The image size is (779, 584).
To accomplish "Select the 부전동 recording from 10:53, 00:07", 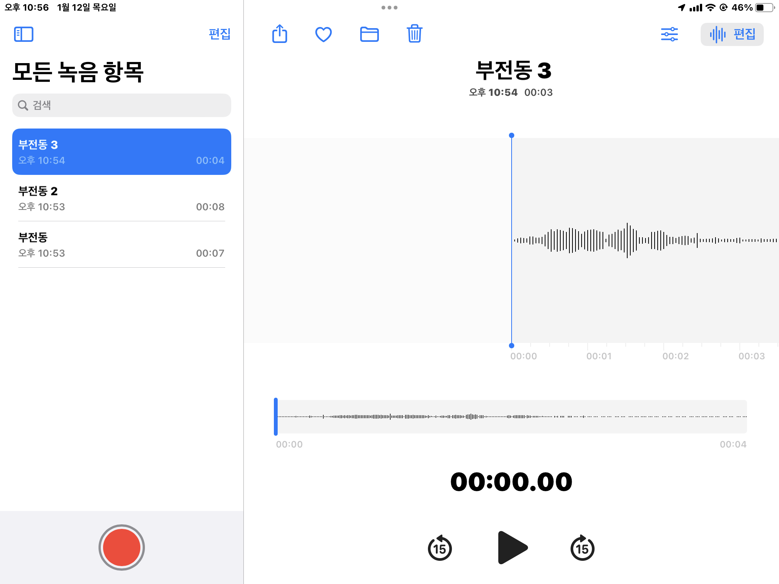I will pos(122,244).
